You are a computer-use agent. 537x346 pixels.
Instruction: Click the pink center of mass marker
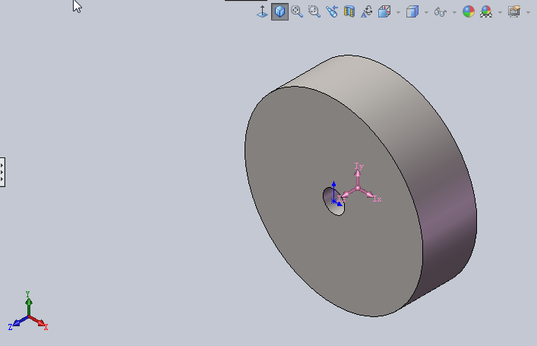[358, 188]
